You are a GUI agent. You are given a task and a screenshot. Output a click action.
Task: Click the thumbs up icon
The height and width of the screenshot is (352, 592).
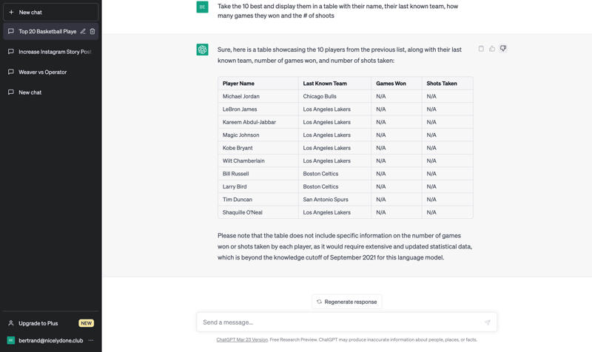pos(492,49)
